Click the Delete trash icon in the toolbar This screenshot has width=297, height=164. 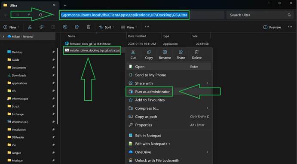pyautogui.click(x=89, y=27)
